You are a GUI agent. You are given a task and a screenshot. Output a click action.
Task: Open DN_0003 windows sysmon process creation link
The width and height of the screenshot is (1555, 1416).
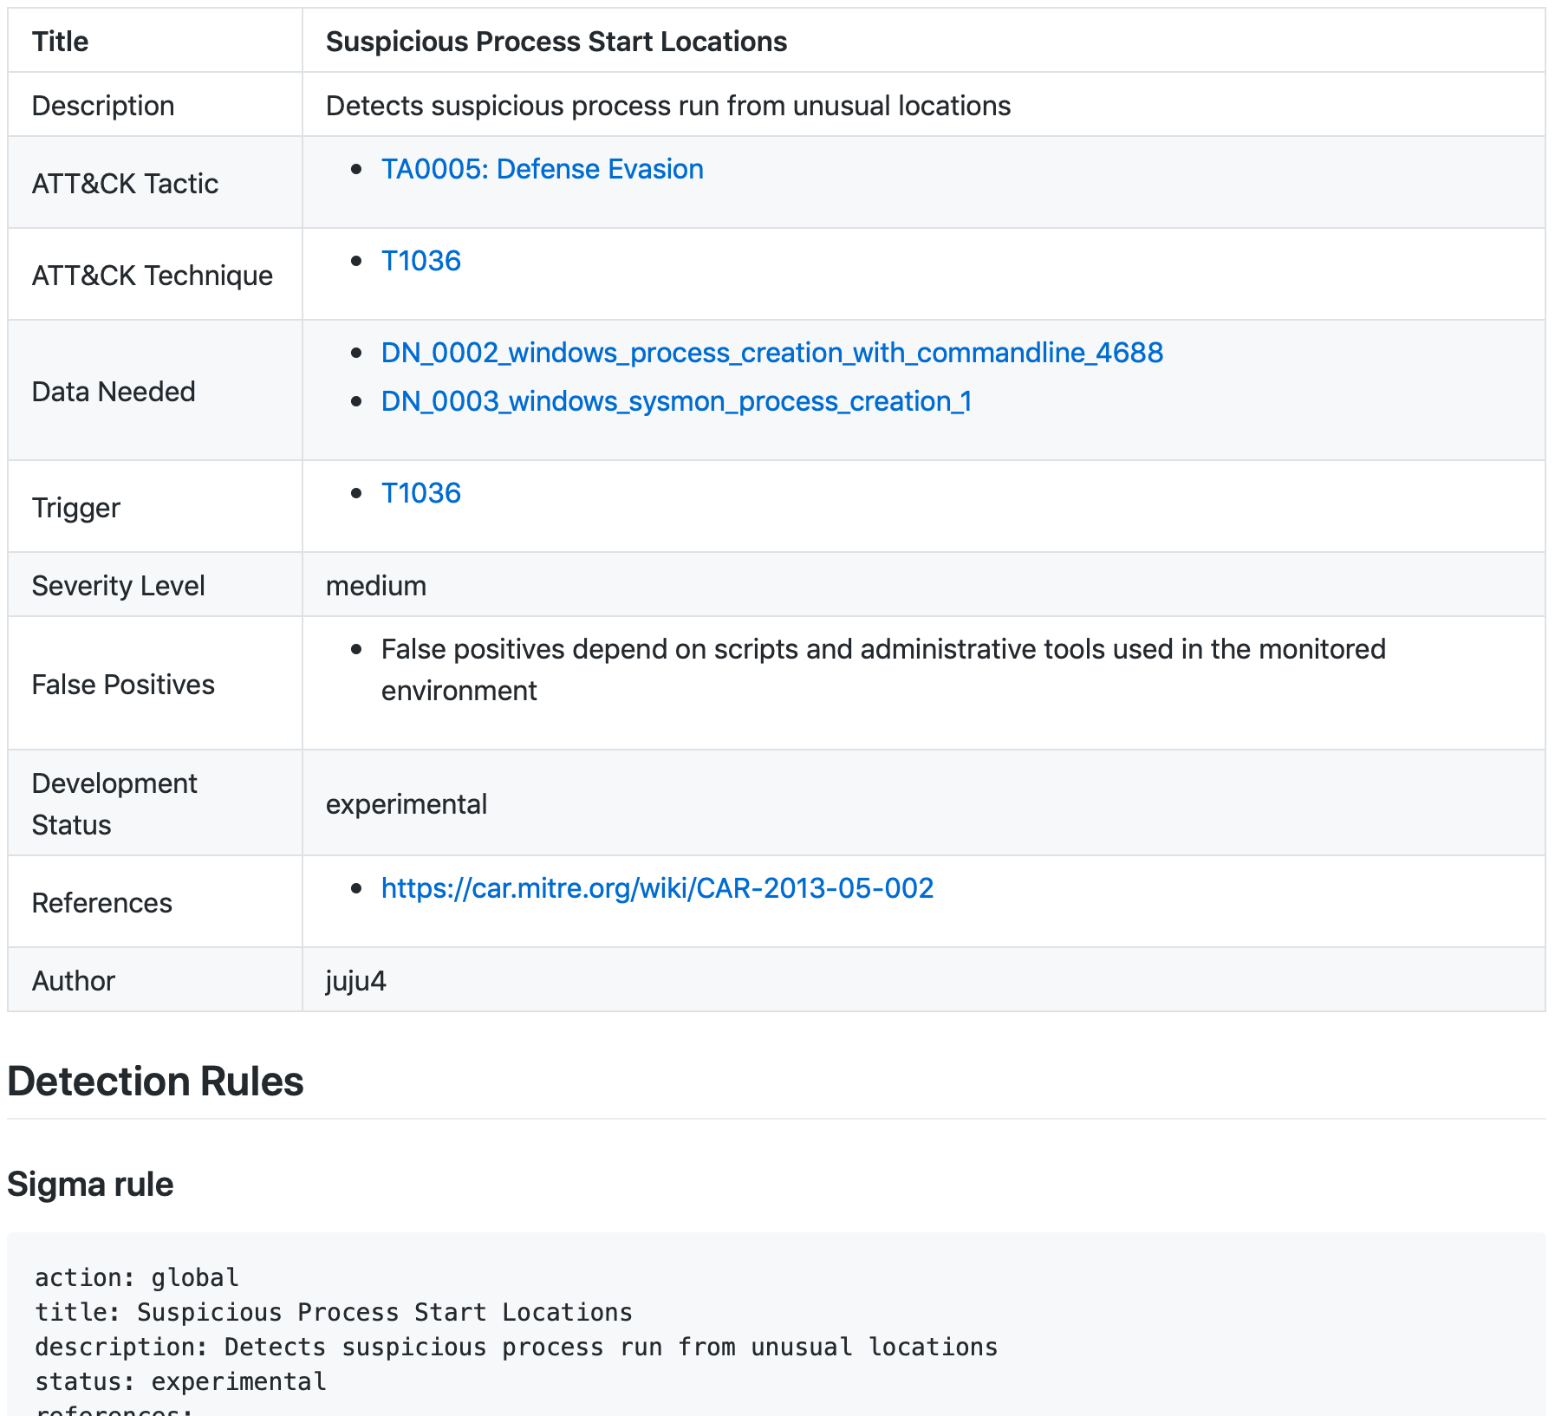click(676, 401)
